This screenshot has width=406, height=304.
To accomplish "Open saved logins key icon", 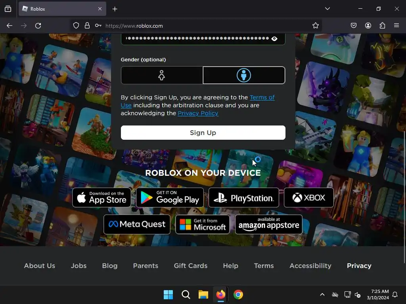I will [x=98, y=26].
